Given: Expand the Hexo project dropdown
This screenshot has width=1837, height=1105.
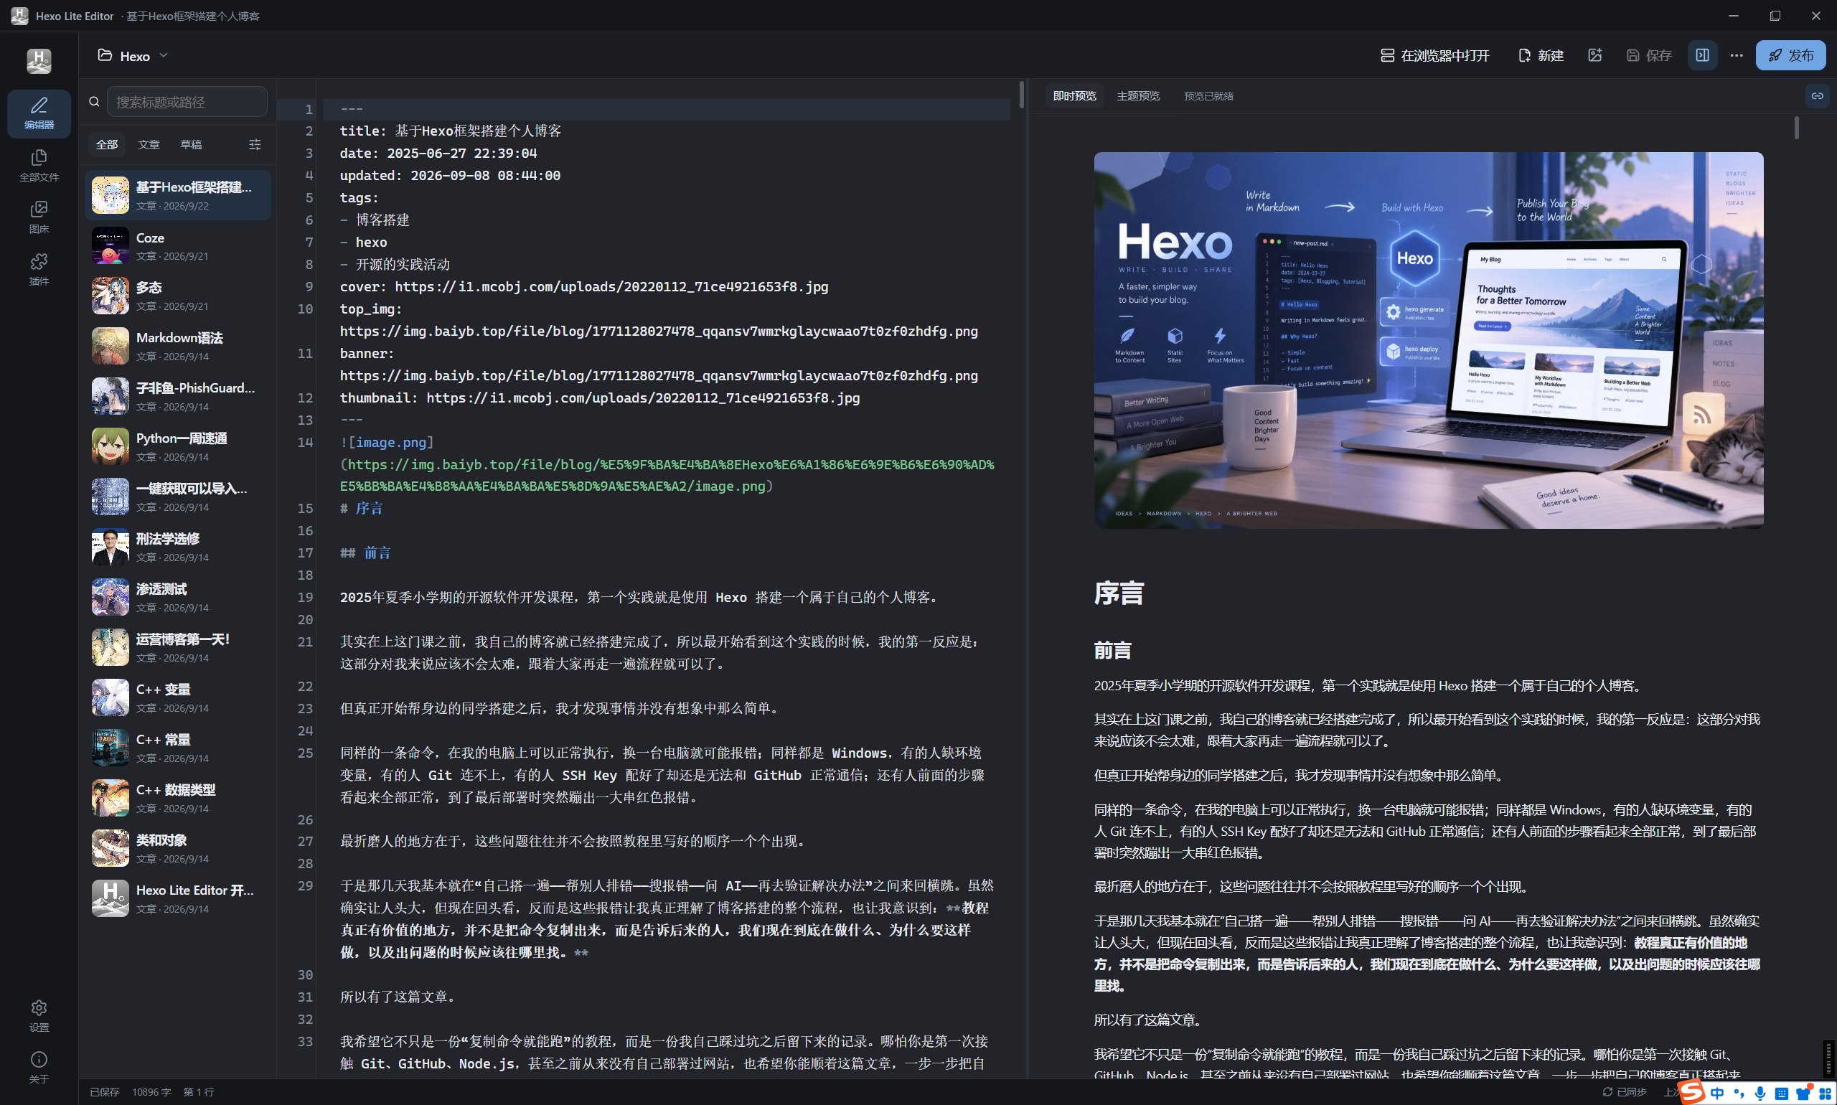Looking at the screenshot, I should pos(133,56).
